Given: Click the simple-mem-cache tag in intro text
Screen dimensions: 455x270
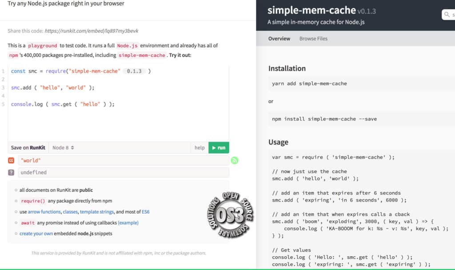Looking at the screenshot, I should pyautogui.click(x=142, y=55).
